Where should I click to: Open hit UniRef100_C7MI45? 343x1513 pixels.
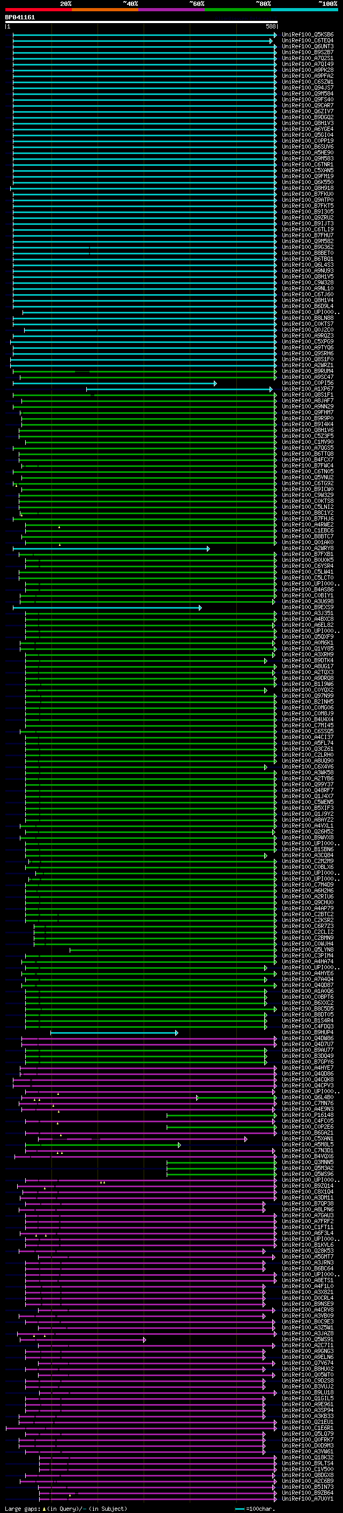[x=308, y=726]
